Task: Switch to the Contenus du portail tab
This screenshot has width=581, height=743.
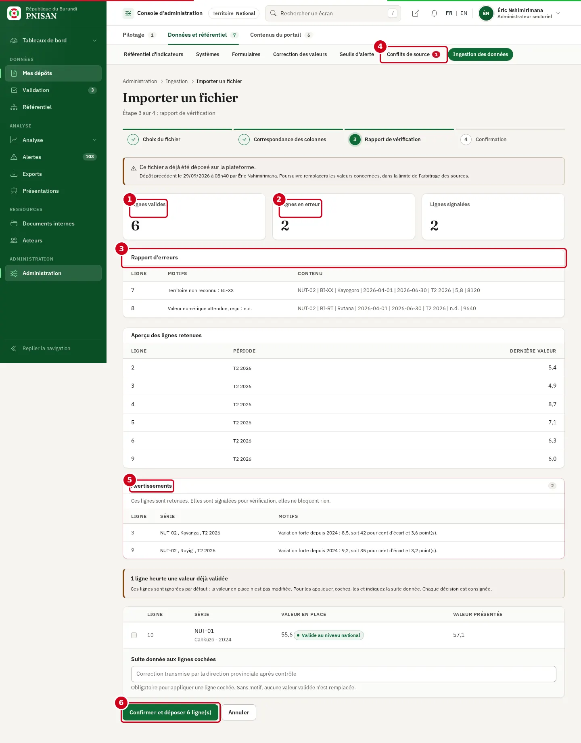Action: [x=281, y=35]
